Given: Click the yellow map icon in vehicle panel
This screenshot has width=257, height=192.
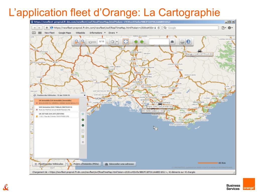Looking at the screenshot, I should coord(83,136).
